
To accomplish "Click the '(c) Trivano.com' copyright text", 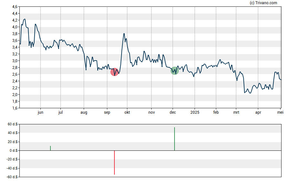I will tap(263, 3).
